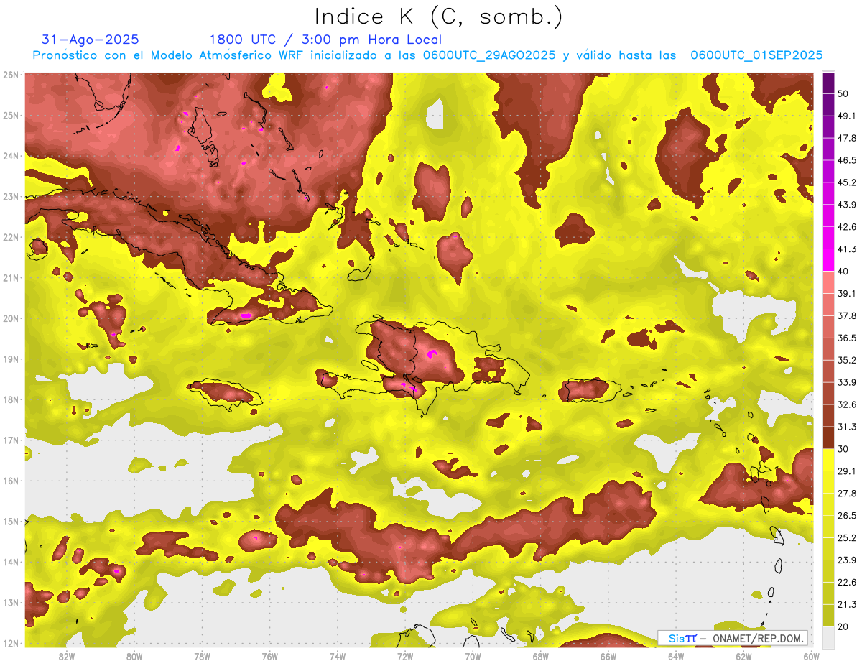Click the 24N latitude axis label

click(x=10, y=156)
